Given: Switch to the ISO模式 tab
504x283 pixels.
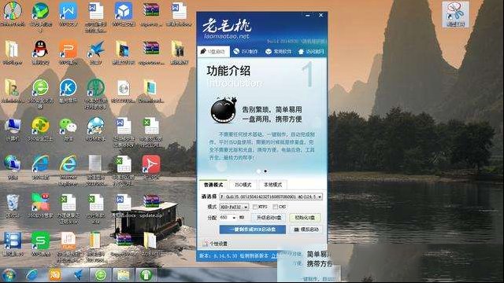Looking at the screenshot, I should point(243,185).
